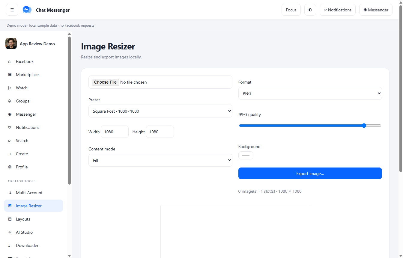Viewport: 403px width, 258px height.
Task: Click the Facebook home icon in sidebar
Action: [x=10, y=62]
